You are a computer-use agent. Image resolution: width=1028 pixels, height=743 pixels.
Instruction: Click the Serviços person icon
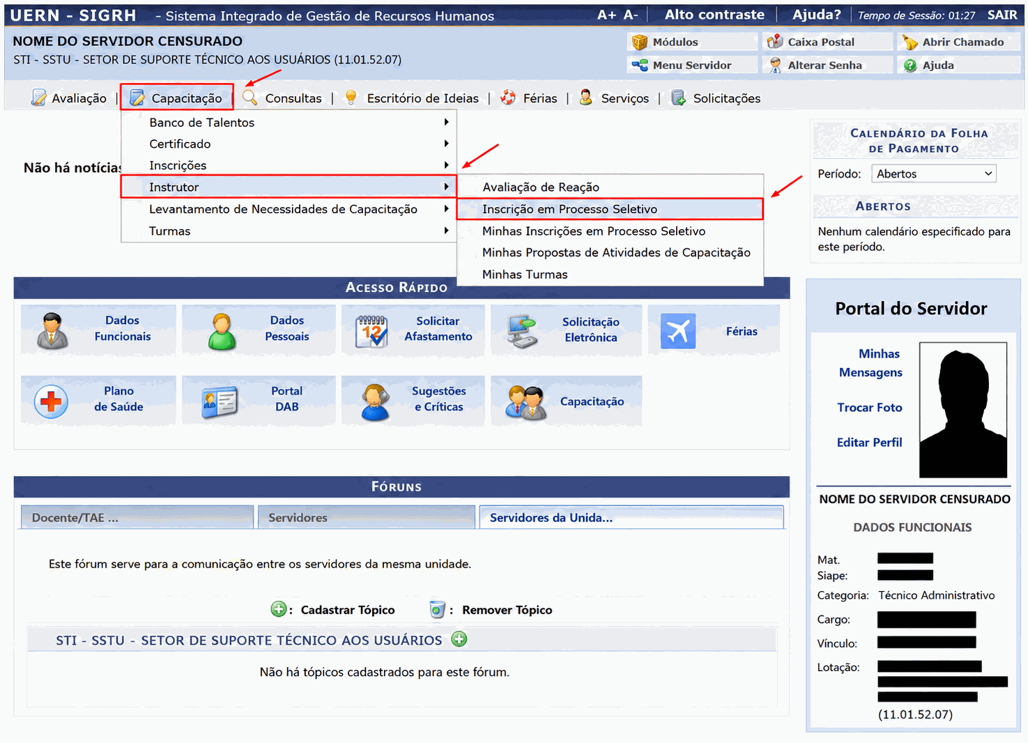586,98
